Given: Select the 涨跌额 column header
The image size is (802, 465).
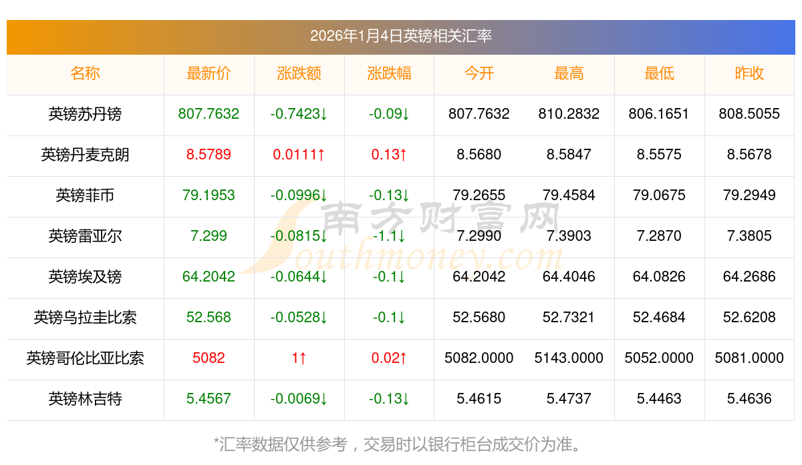Looking at the screenshot, I should (299, 74).
